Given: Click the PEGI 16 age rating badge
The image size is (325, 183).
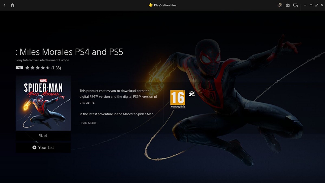Looking at the screenshot, I should click(x=178, y=99).
